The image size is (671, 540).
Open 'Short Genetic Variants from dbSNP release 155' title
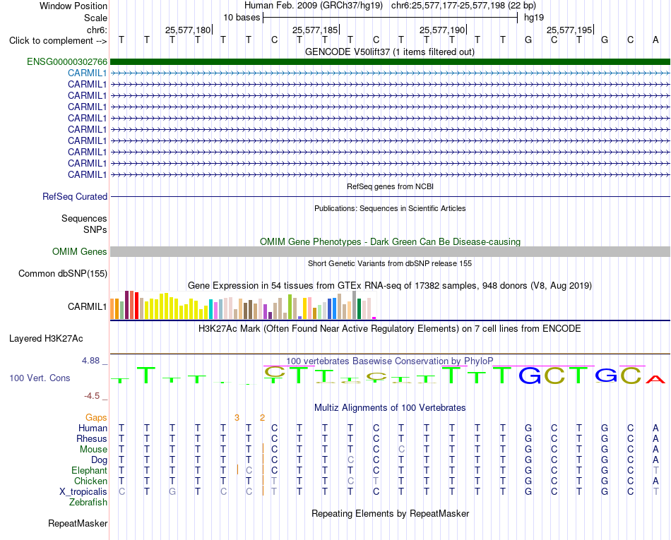390,263
